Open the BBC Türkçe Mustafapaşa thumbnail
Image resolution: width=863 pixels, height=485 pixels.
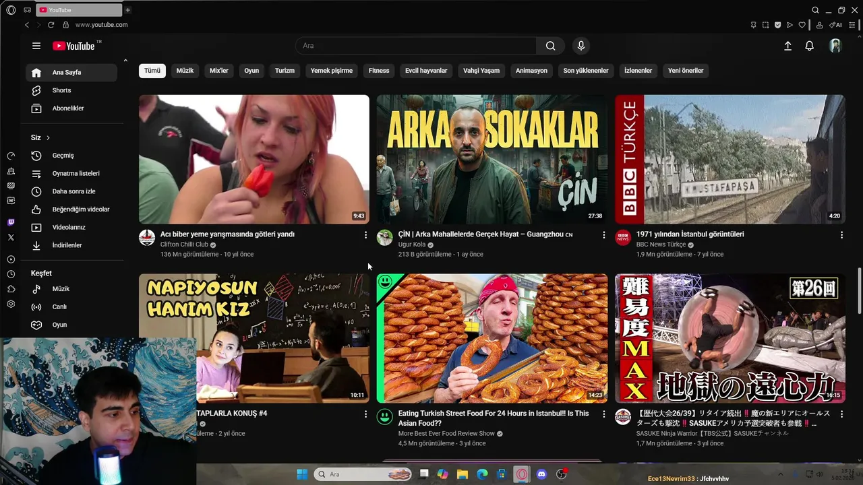(x=730, y=159)
